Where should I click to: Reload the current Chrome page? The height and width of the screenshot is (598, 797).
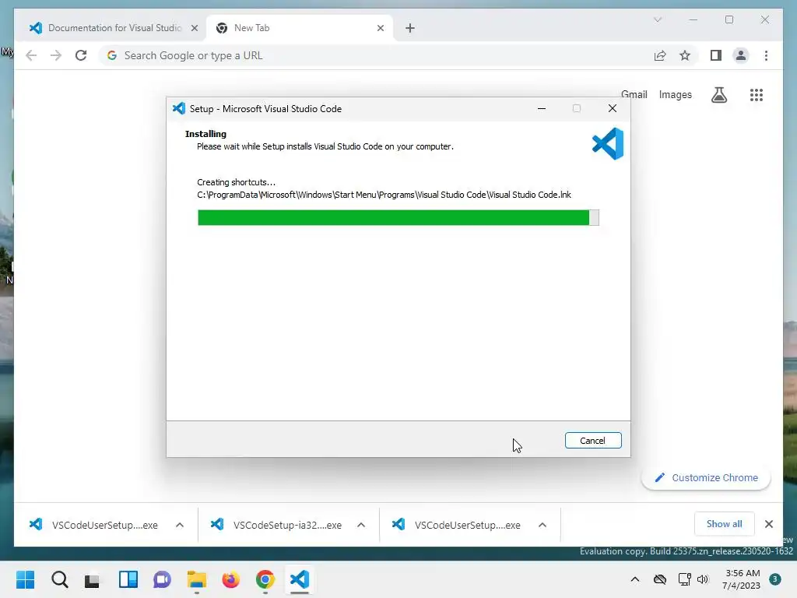pos(81,55)
